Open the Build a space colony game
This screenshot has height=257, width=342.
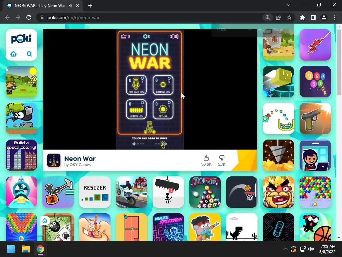21,155
